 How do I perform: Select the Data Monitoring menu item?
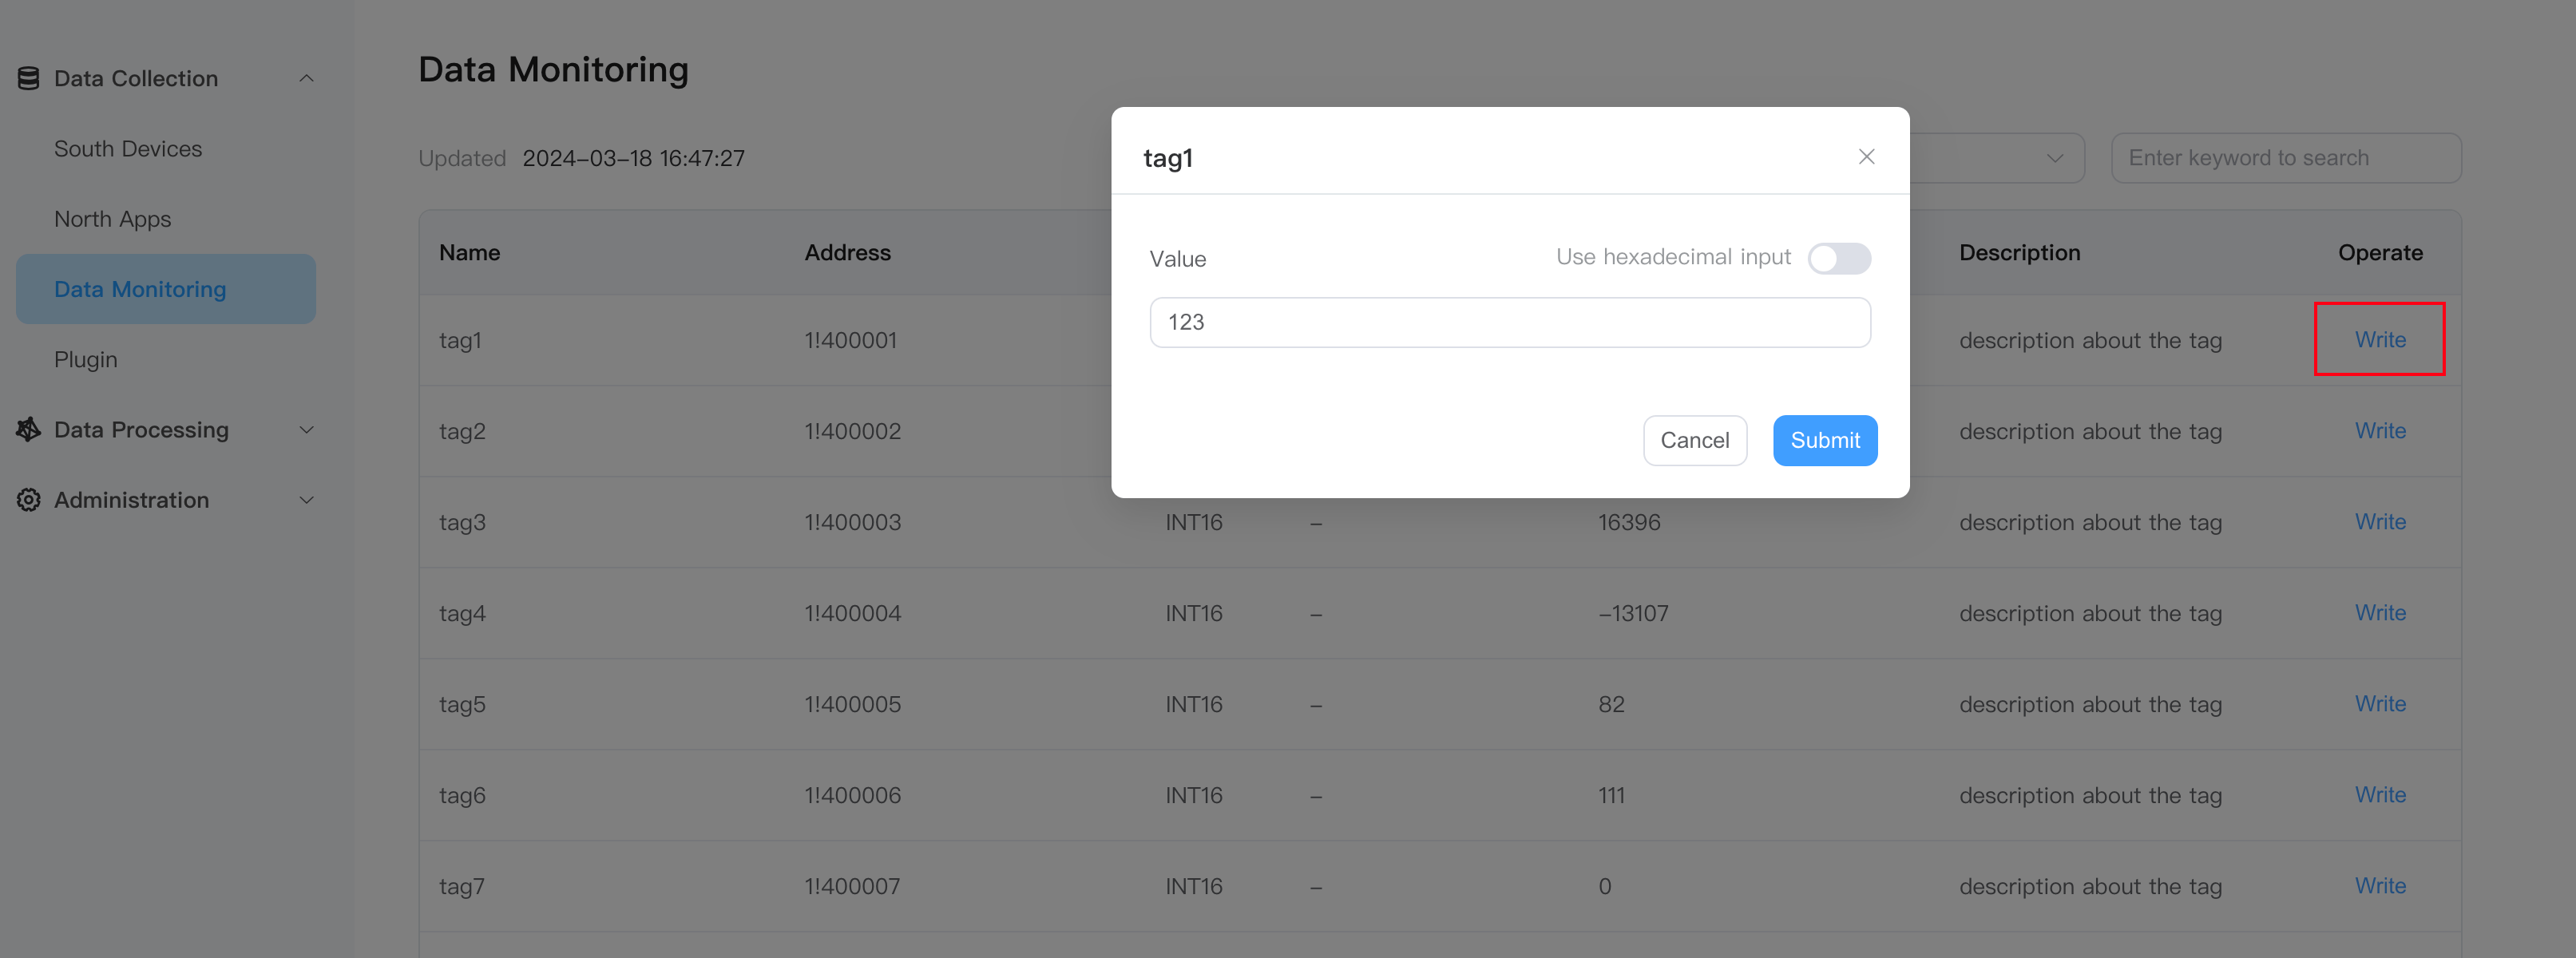coord(140,289)
